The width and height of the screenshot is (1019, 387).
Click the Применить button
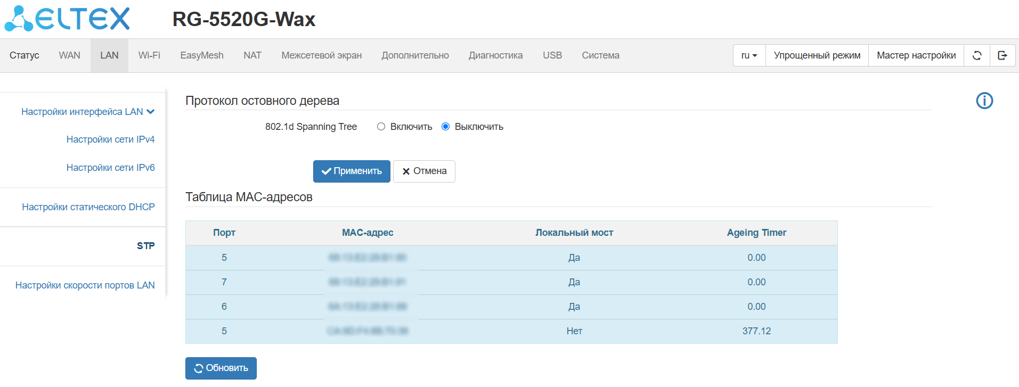[x=352, y=171]
